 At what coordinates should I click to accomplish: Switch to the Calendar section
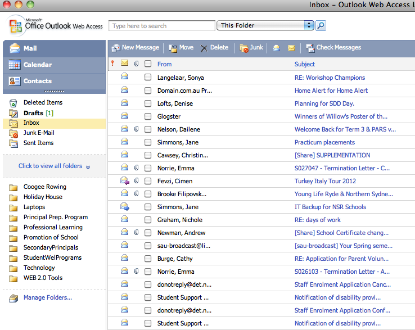click(37, 65)
